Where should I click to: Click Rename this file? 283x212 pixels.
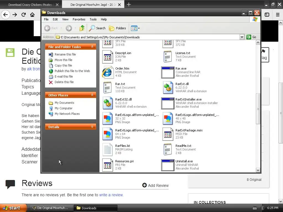(65, 54)
